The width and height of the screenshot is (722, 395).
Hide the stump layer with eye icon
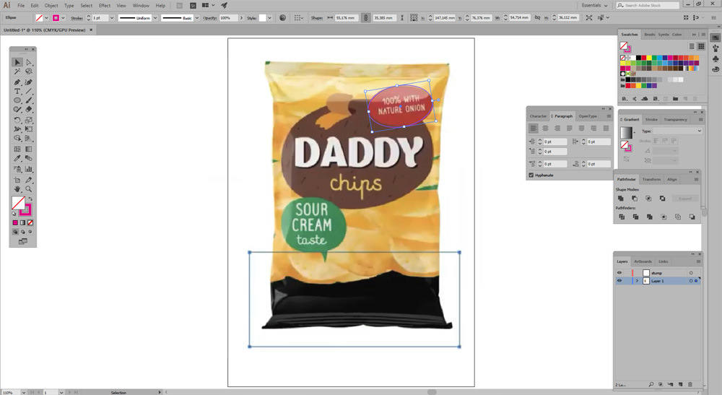click(x=619, y=273)
